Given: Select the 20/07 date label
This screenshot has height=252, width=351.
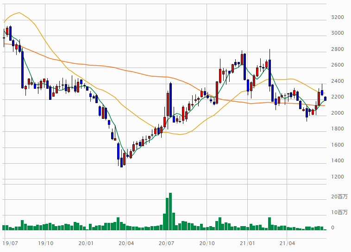Looking at the screenshot, I should point(166,243).
